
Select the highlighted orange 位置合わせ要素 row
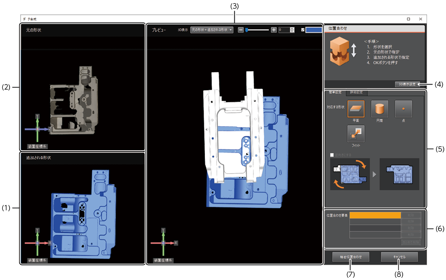click(375, 215)
